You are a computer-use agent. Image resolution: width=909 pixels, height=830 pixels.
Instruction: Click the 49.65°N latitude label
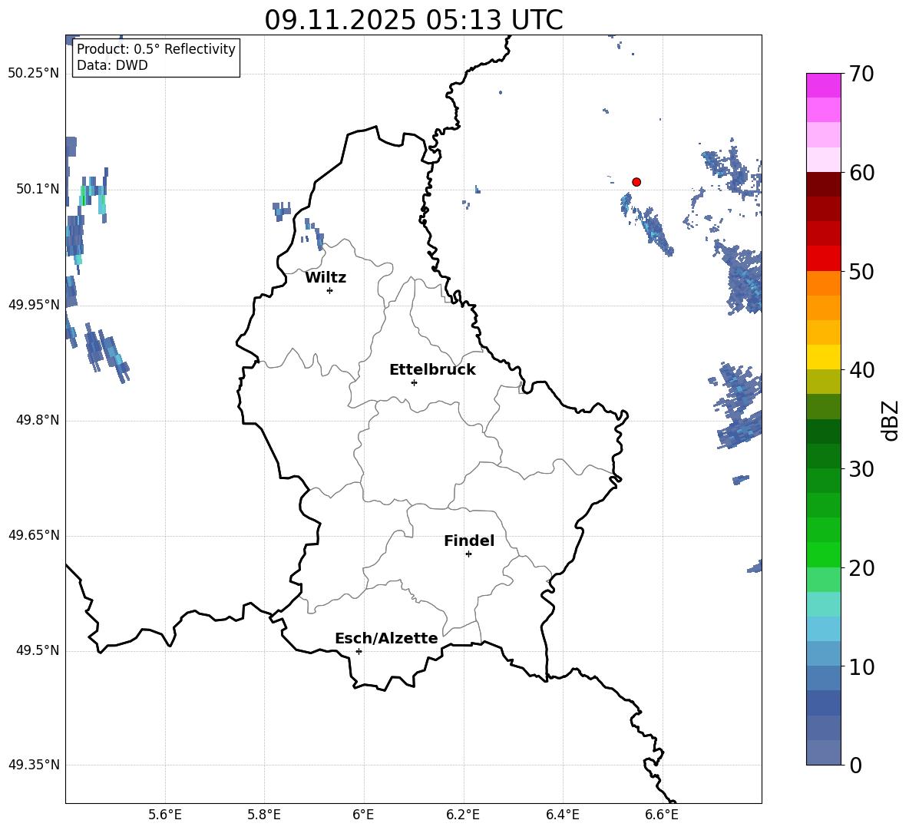(34, 535)
